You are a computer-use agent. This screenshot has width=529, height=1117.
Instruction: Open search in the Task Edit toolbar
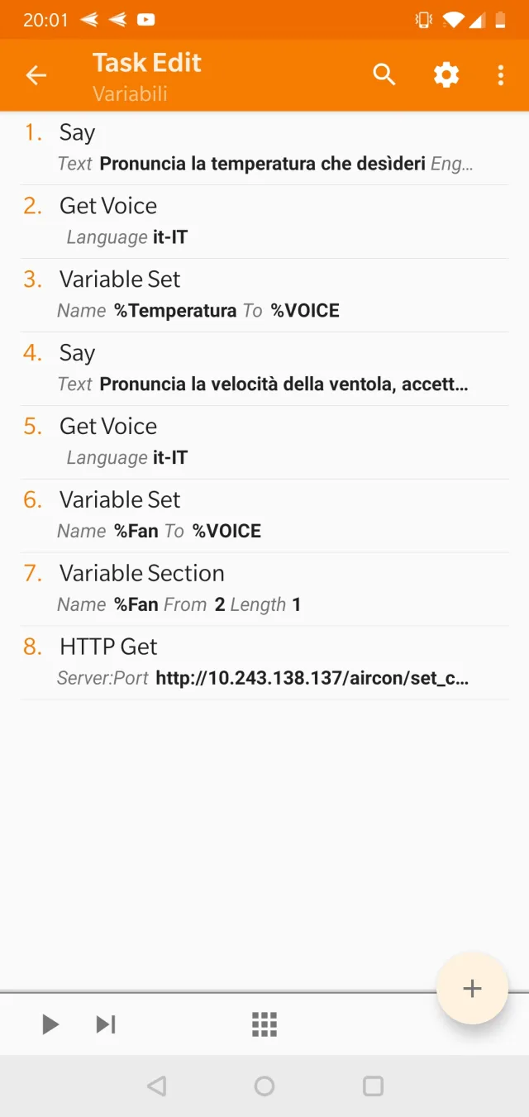384,74
